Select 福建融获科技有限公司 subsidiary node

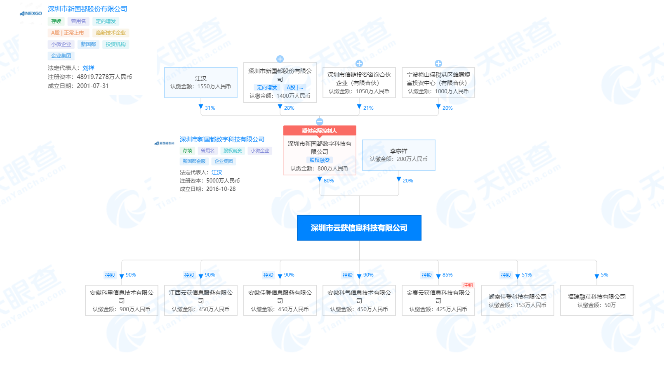(x=597, y=300)
